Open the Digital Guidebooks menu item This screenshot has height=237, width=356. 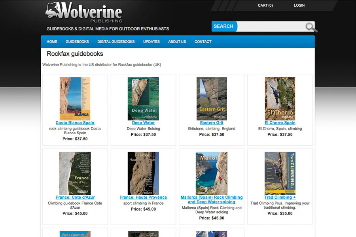point(116,42)
